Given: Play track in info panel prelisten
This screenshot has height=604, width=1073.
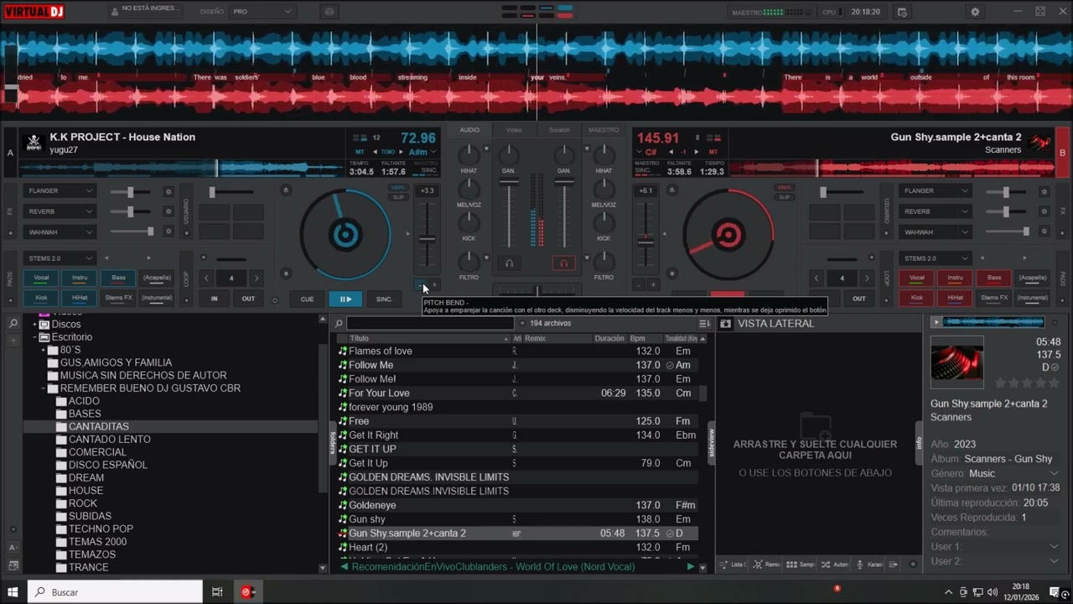Looking at the screenshot, I should click(x=936, y=322).
